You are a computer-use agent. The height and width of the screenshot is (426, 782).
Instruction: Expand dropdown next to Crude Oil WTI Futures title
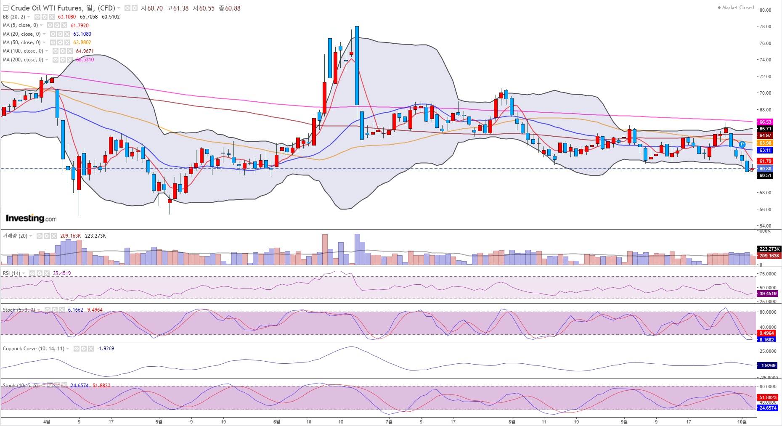click(119, 8)
